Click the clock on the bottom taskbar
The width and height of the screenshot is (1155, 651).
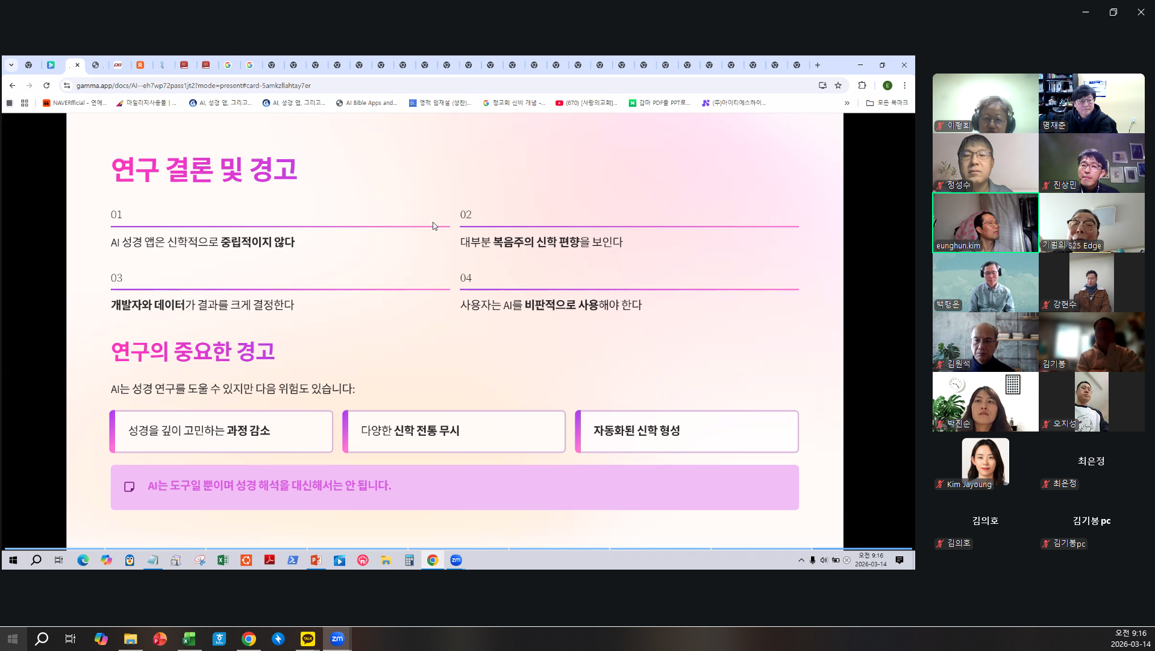click(1130, 639)
